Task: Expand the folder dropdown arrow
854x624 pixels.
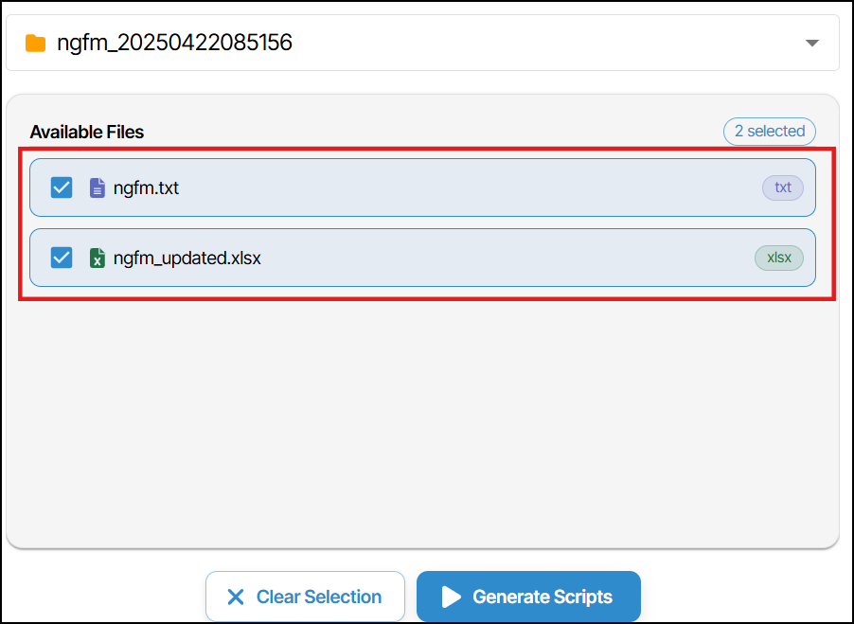Action: 812,43
